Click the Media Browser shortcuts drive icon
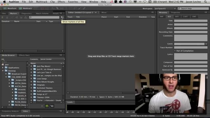The width and height of the screenshot is (210, 118). tap(3, 59)
